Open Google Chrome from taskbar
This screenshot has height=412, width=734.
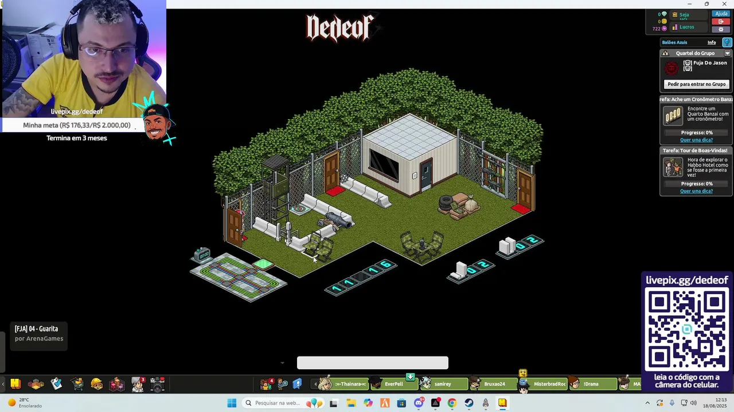pyautogui.click(x=452, y=403)
